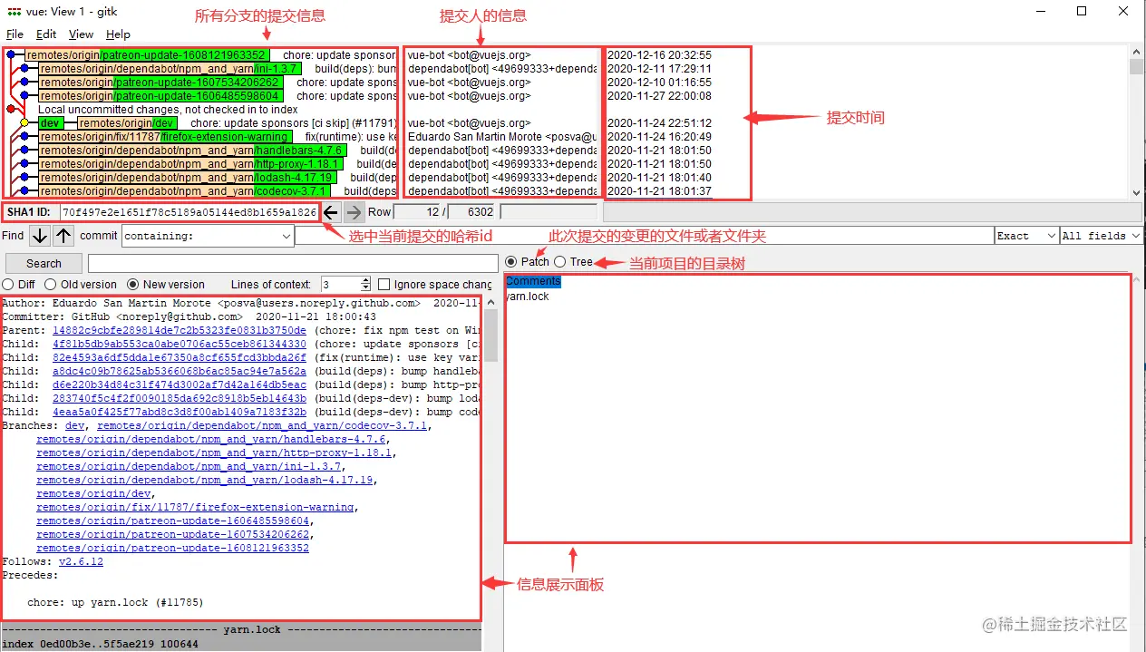1146x652 pixels.
Task: Follow link remotes/origin/patreon-update-1606485598604
Action: [x=173, y=521]
